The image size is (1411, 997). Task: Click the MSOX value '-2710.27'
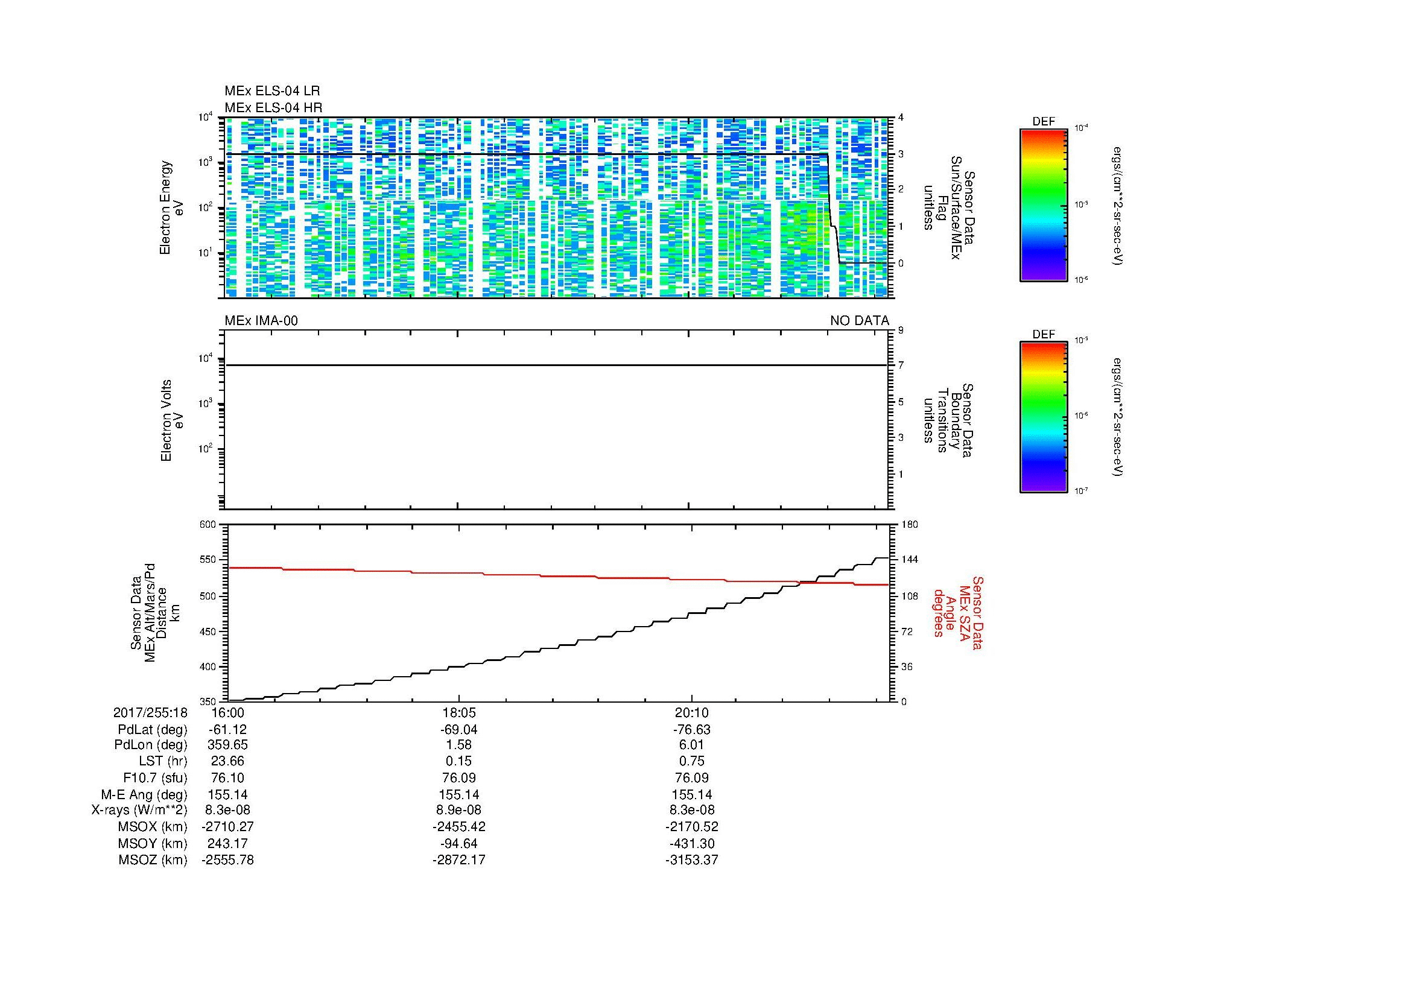coord(227,827)
